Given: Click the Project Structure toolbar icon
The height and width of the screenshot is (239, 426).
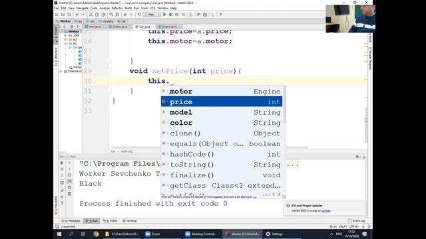Looking at the screenshot, I should coord(205,15).
